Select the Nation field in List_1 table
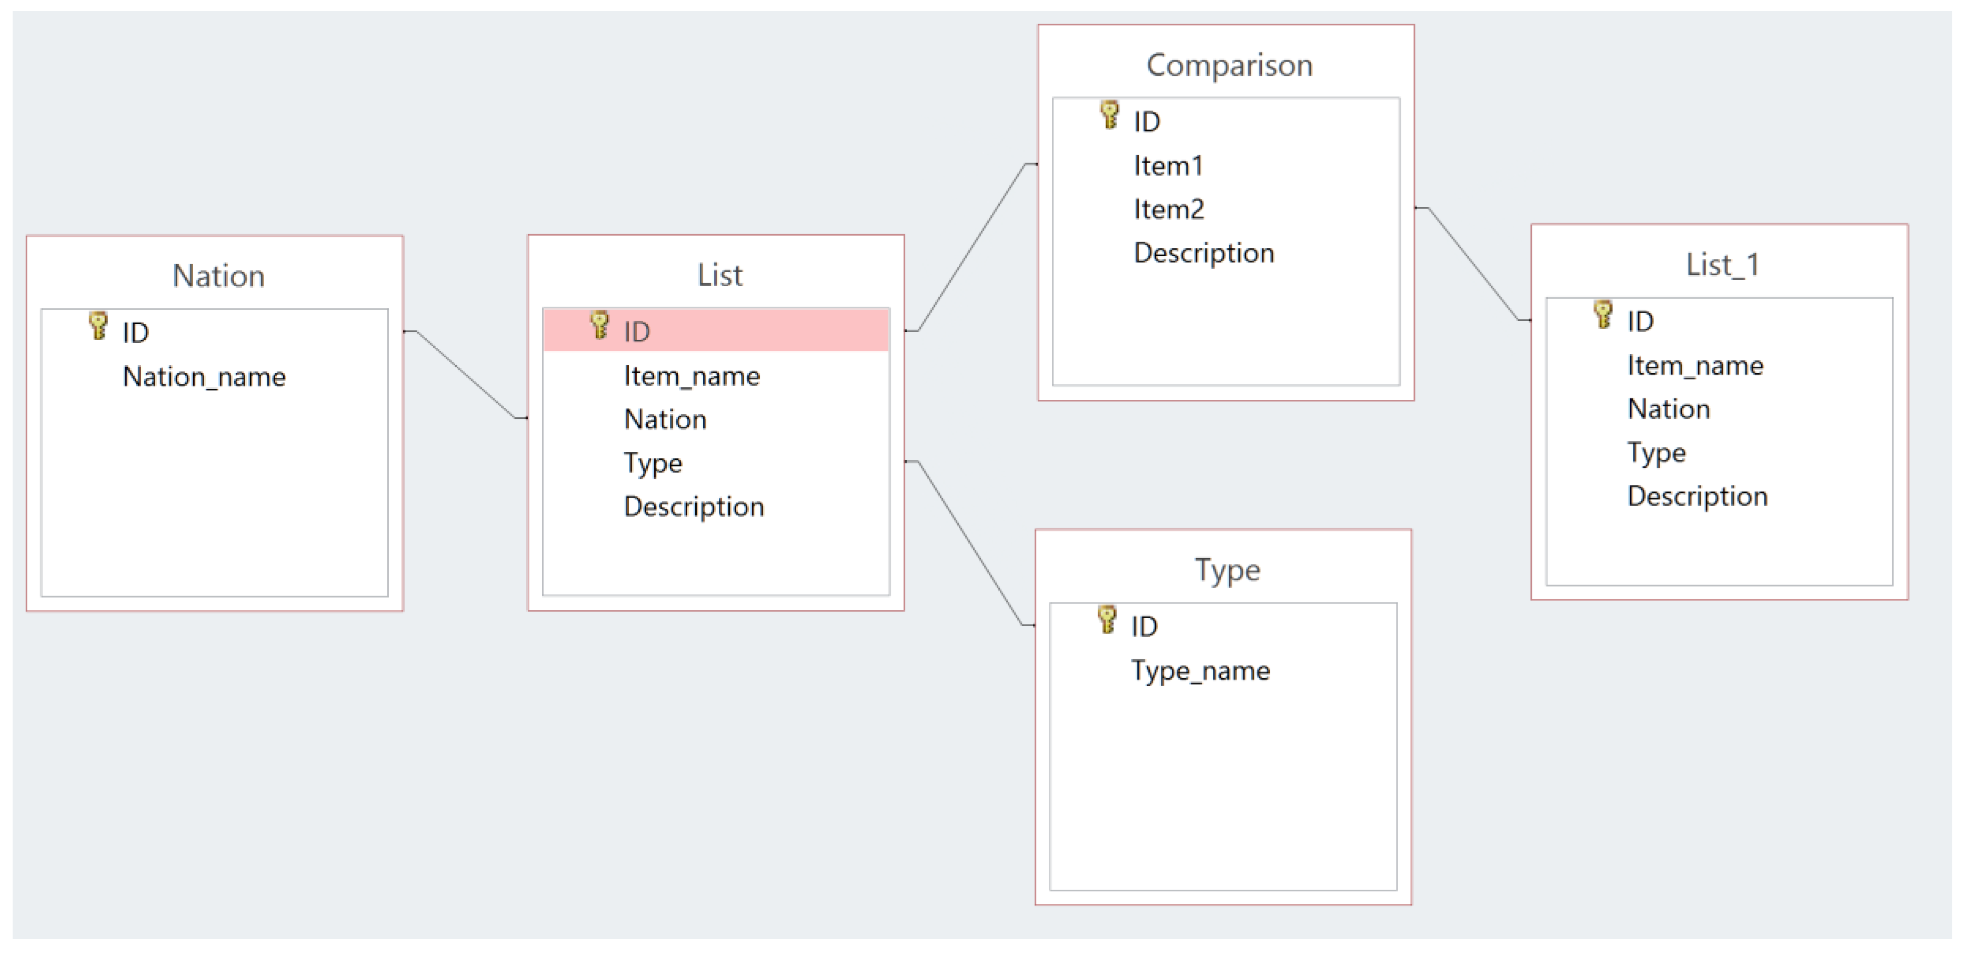This screenshot has height=956, width=1967. pos(1669,408)
